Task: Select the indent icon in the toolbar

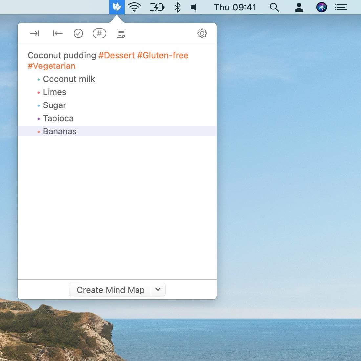Action: tap(34, 33)
